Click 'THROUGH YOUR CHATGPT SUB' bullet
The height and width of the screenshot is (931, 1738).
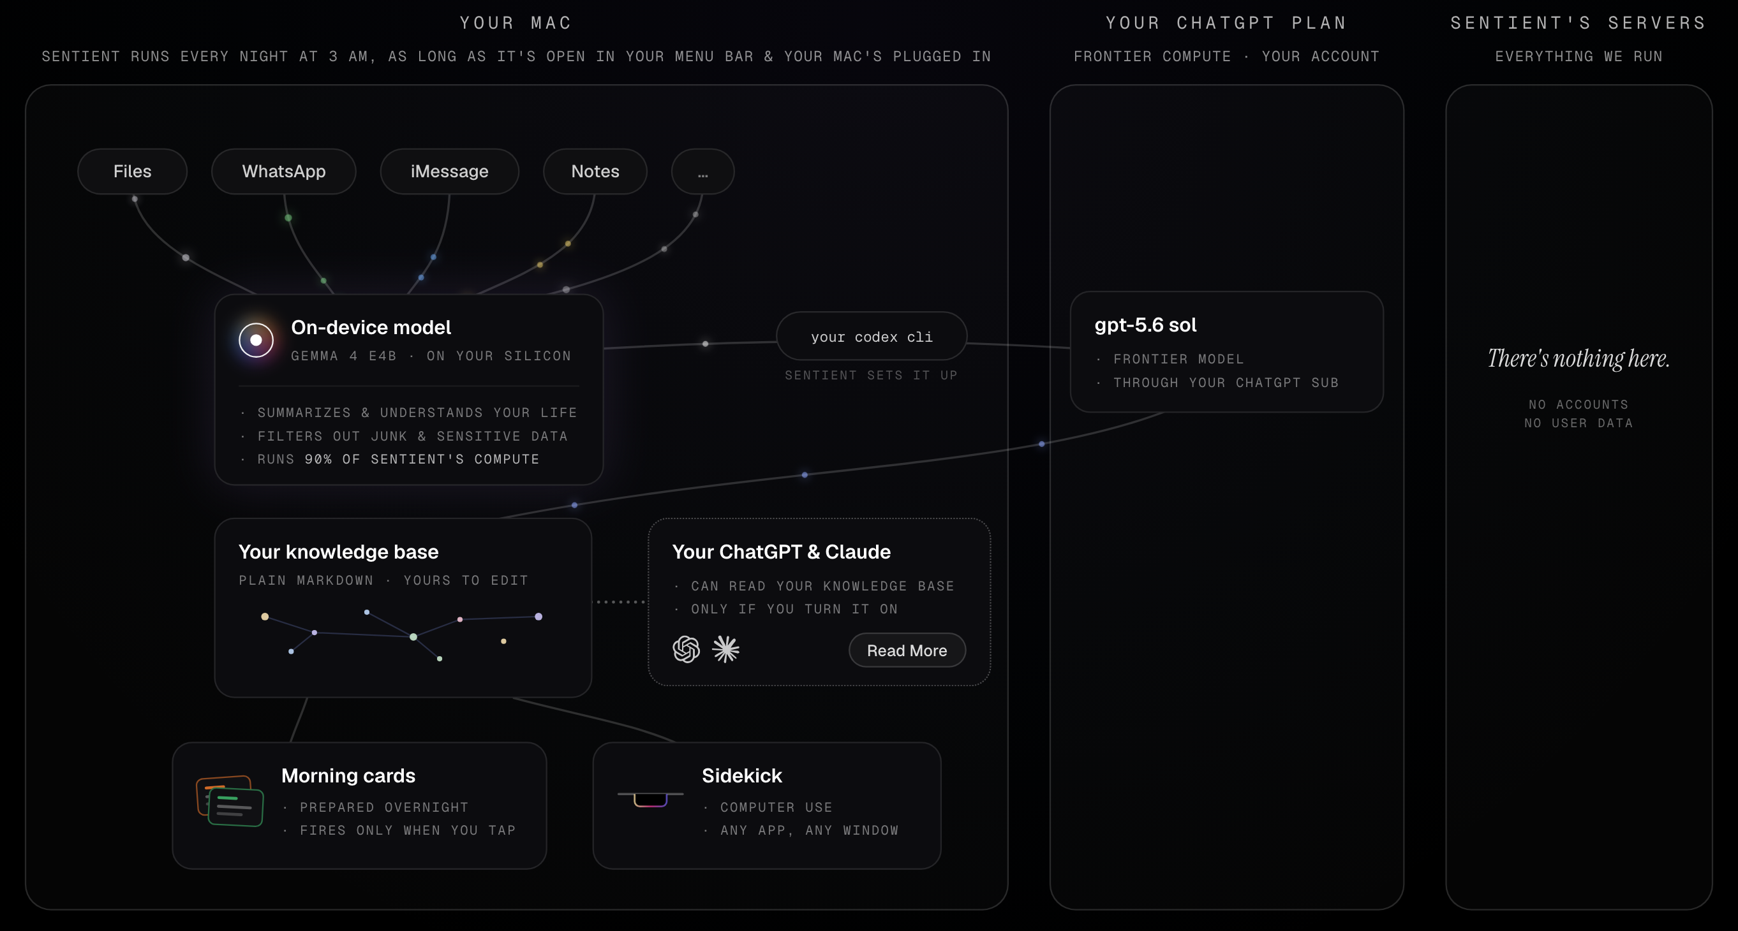coord(1226,382)
